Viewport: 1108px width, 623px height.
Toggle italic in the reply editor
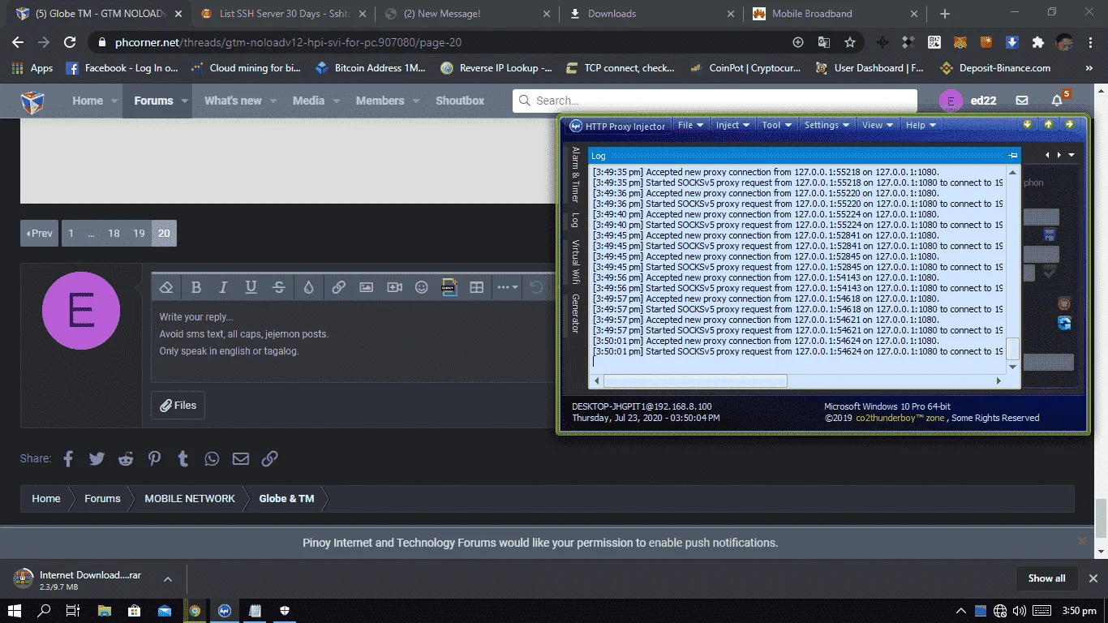223,287
